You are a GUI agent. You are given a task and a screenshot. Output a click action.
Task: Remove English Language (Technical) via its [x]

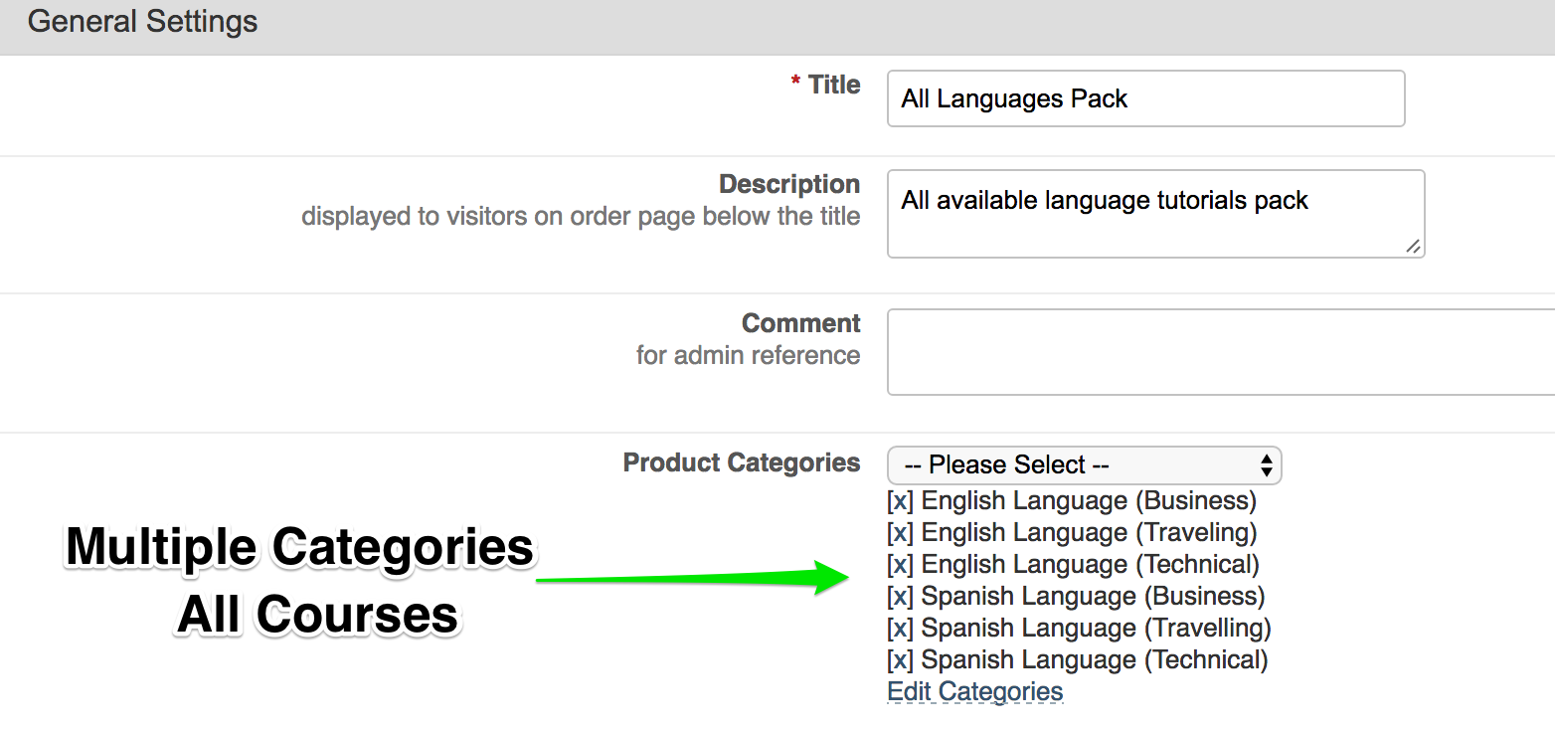899,565
